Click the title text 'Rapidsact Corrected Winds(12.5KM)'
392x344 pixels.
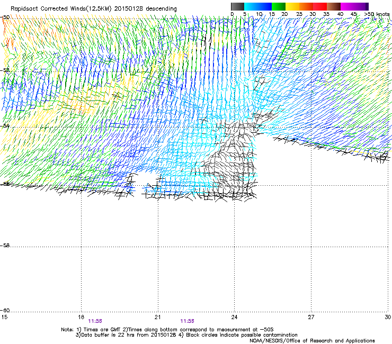click(x=61, y=9)
